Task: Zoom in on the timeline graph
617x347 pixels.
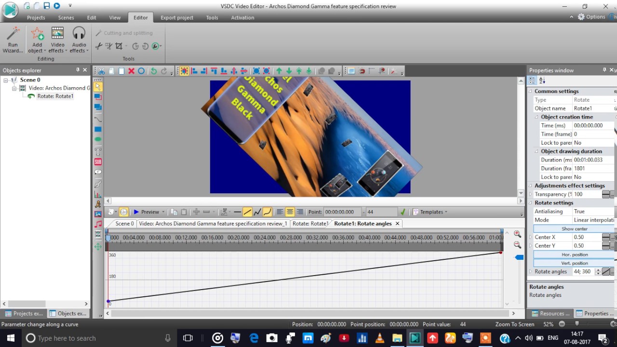Action: pyautogui.click(x=517, y=234)
